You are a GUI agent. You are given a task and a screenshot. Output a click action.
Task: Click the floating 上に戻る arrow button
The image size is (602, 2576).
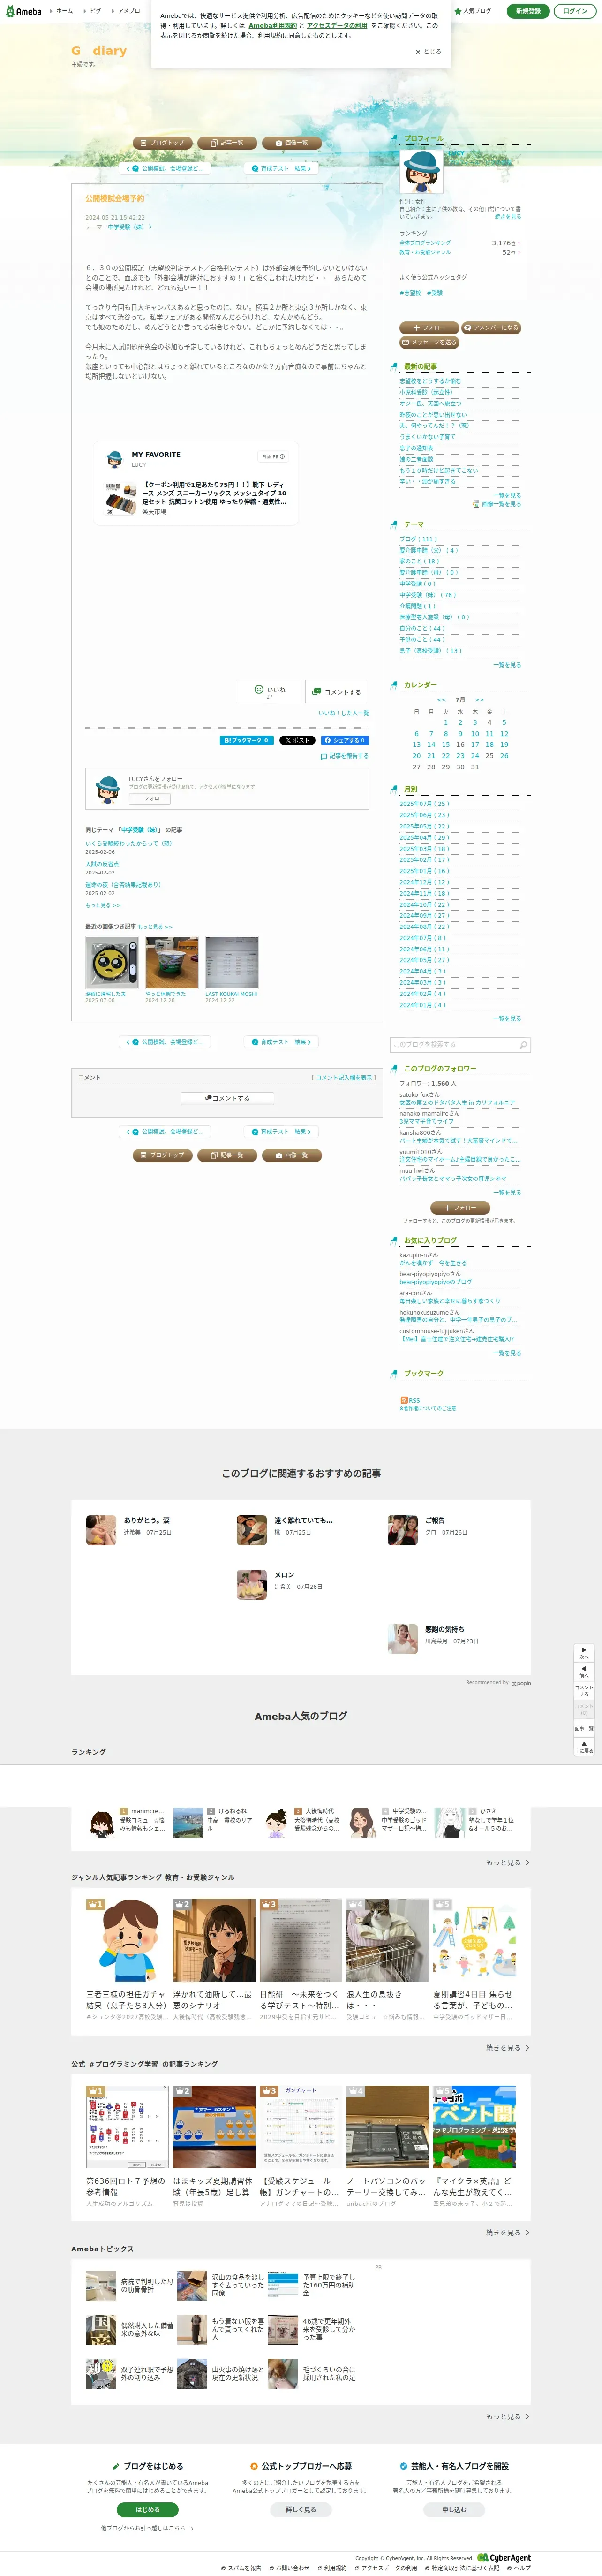pos(585,1746)
